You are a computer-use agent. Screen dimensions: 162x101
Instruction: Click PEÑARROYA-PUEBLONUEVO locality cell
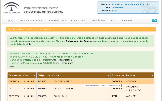[139, 89]
